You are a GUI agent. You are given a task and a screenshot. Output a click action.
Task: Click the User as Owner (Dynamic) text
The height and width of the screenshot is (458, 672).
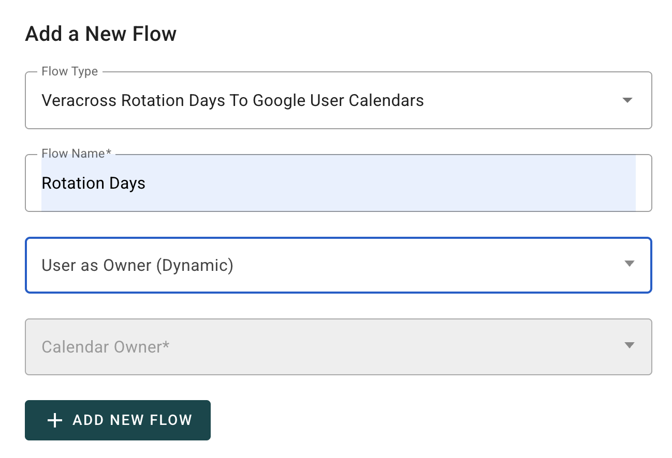(x=137, y=265)
